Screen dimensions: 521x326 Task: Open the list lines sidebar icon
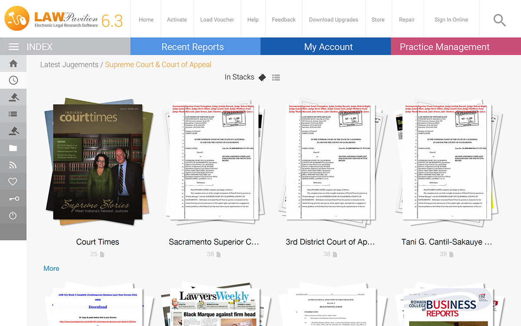pyautogui.click(x=13, y=114)
